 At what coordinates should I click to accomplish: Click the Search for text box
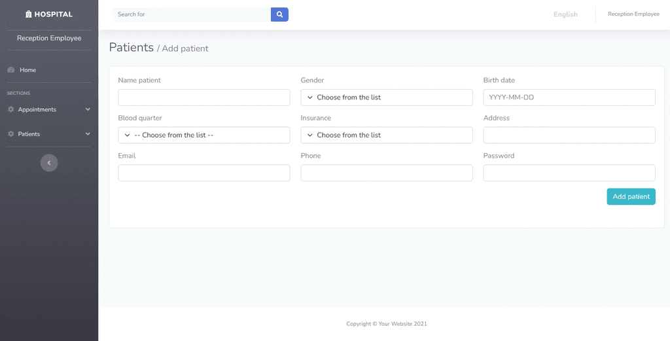coord(192,14)
